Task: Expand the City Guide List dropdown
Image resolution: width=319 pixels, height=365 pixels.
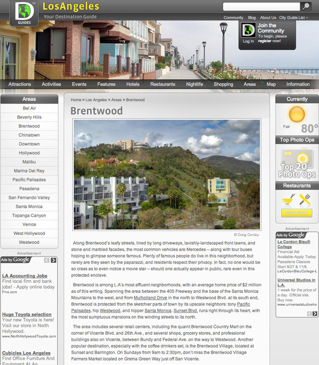Action: (x=293, y=17)
